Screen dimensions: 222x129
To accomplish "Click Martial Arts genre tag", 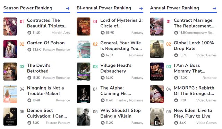I will [x=61, y=33].
